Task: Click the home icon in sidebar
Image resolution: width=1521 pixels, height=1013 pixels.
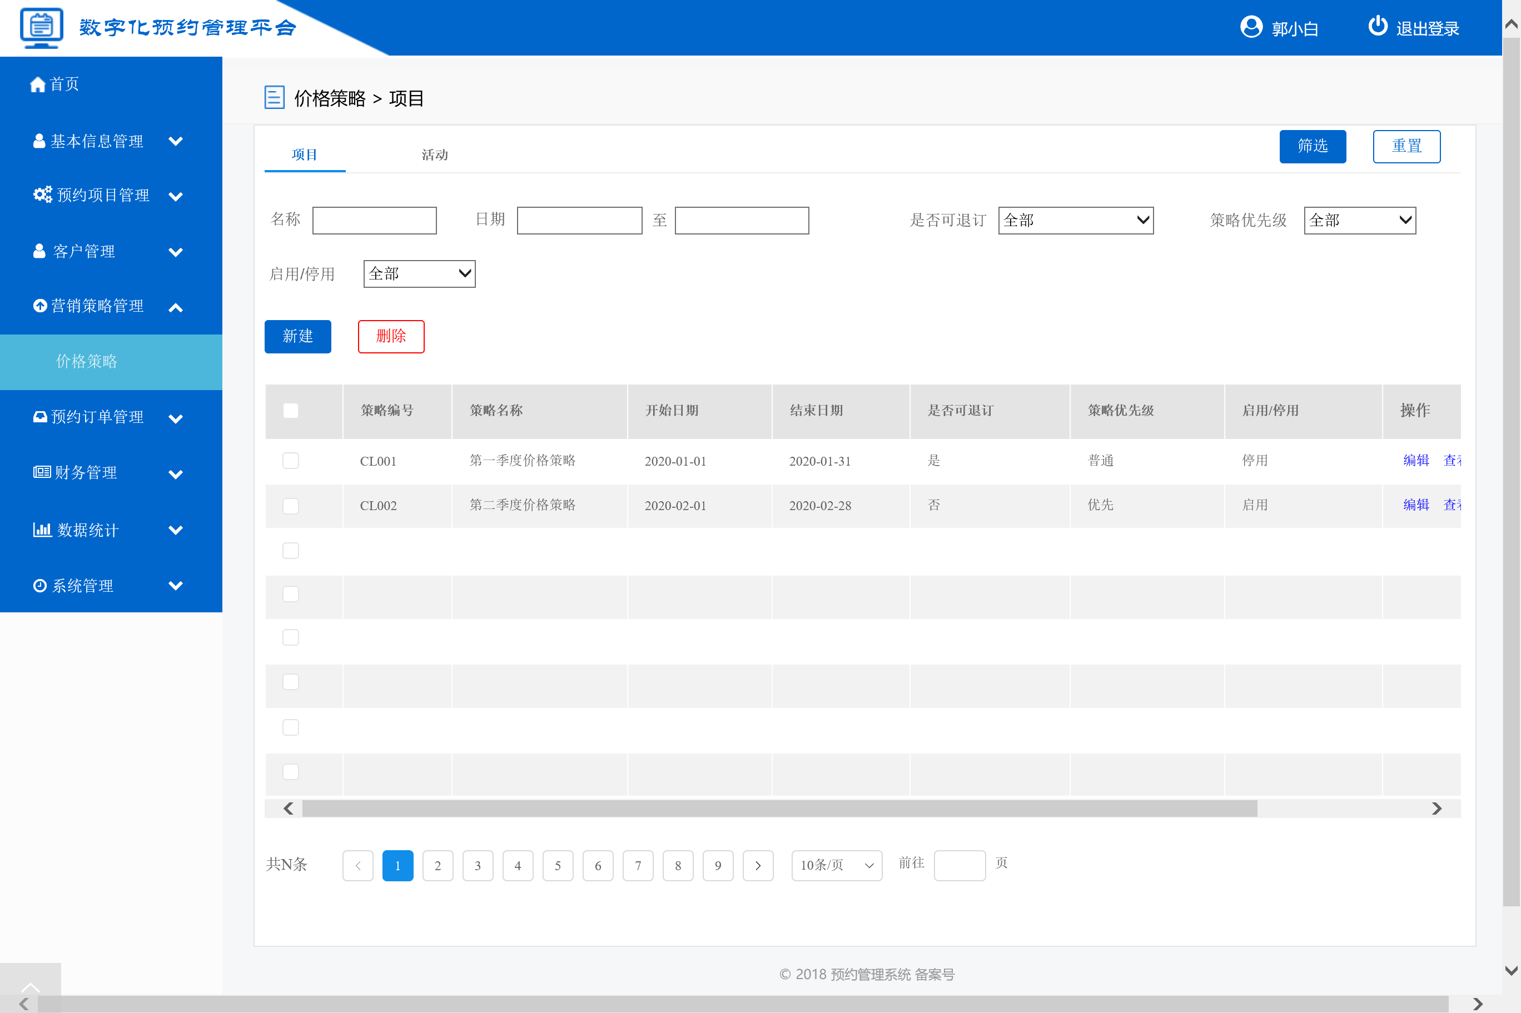Action: pyautogui.click(x=37, y=84)
